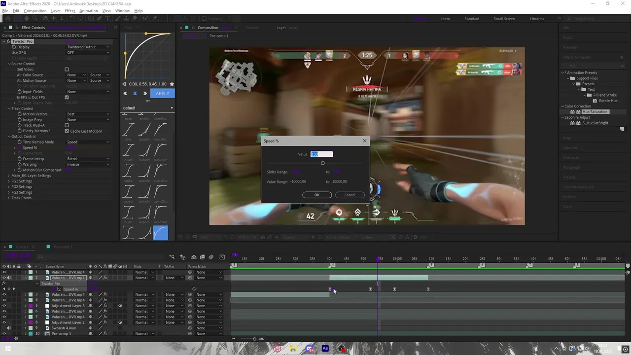Click the Motion Vectors stopwatch icon
The height and width of the screenshot is (355, 631).
click(x=20, y=114)
